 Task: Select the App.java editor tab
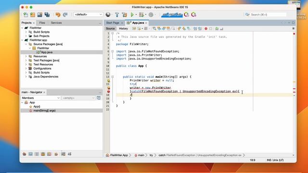(x=138, y=23)
